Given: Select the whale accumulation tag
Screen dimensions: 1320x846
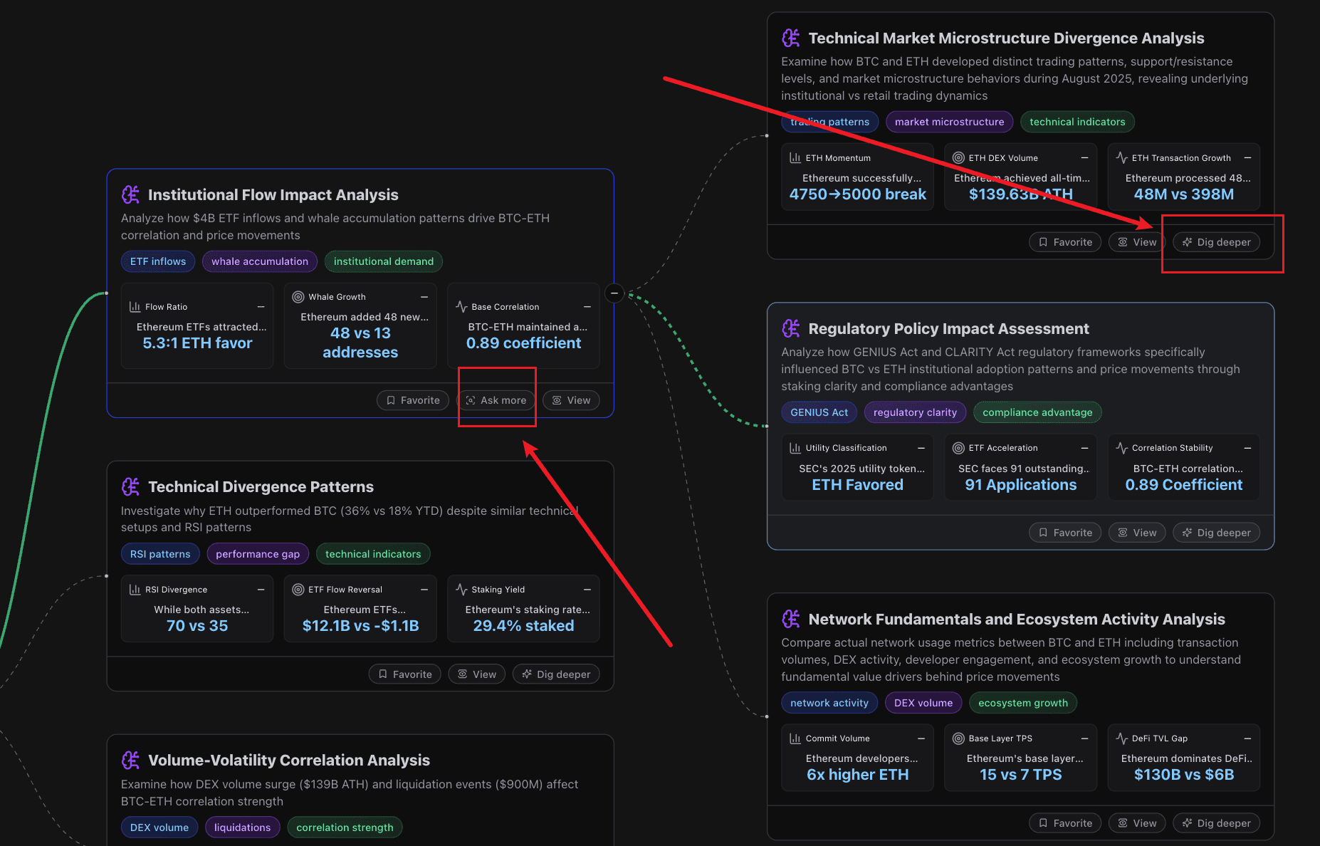Looking at the screenshot, I should [260, 261].
